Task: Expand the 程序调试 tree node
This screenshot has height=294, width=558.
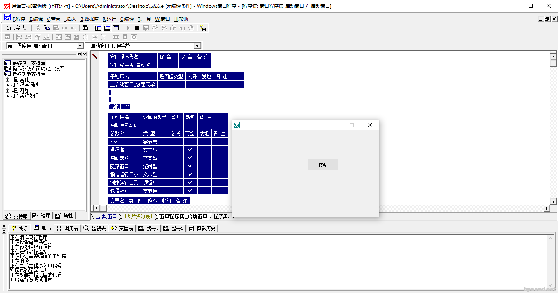Action: tap(7, 85)
